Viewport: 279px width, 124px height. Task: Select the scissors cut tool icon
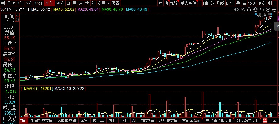(x=243, y=9)
